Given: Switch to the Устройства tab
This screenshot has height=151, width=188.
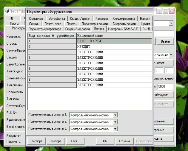Looking at the screenshot, I should (x=56, y=18).
